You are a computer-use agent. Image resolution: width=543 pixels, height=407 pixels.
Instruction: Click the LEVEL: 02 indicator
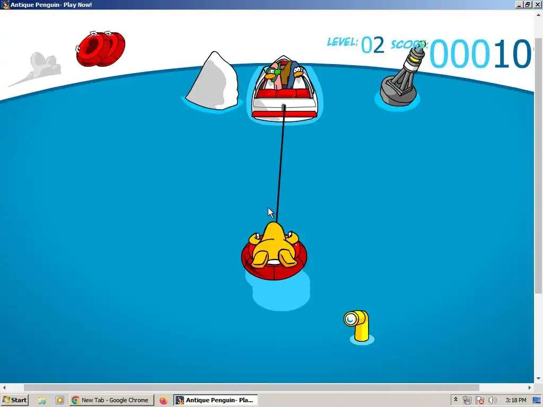tap(356, 45)
